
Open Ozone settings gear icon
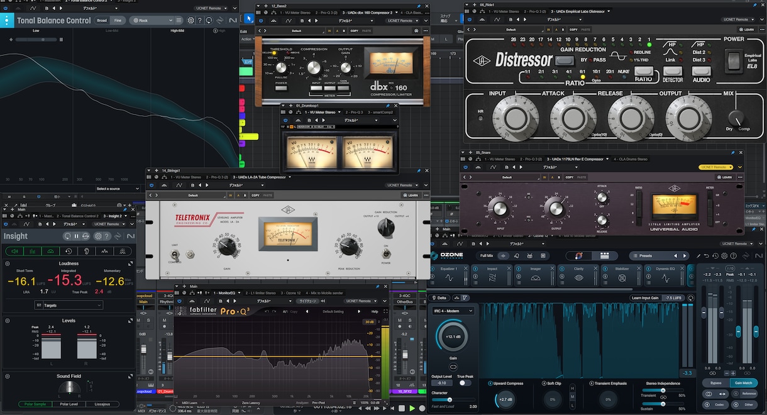(724, 256)
